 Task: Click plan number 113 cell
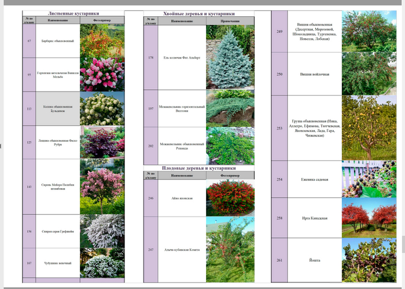click(x=29, y=108)
